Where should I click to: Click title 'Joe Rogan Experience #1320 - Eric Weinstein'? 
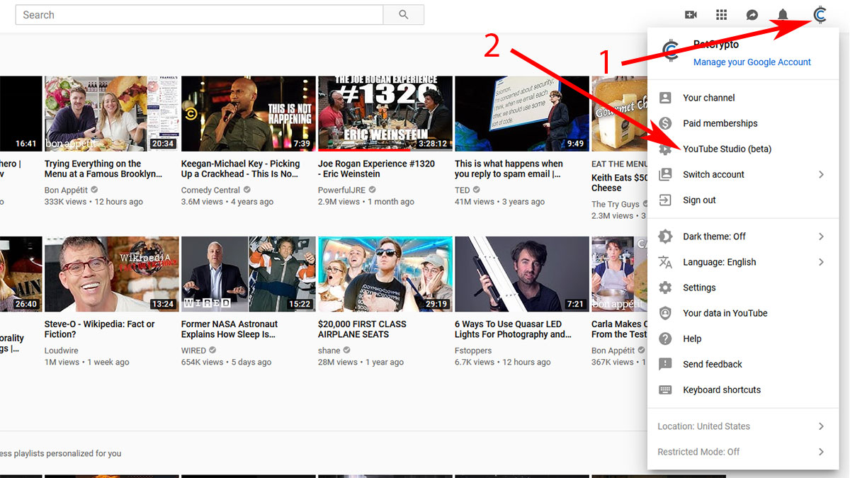point(376,169)
